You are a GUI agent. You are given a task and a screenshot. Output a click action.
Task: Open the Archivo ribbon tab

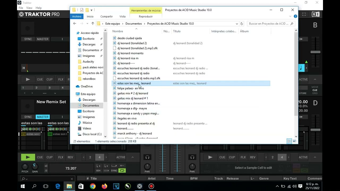point(77,16)
